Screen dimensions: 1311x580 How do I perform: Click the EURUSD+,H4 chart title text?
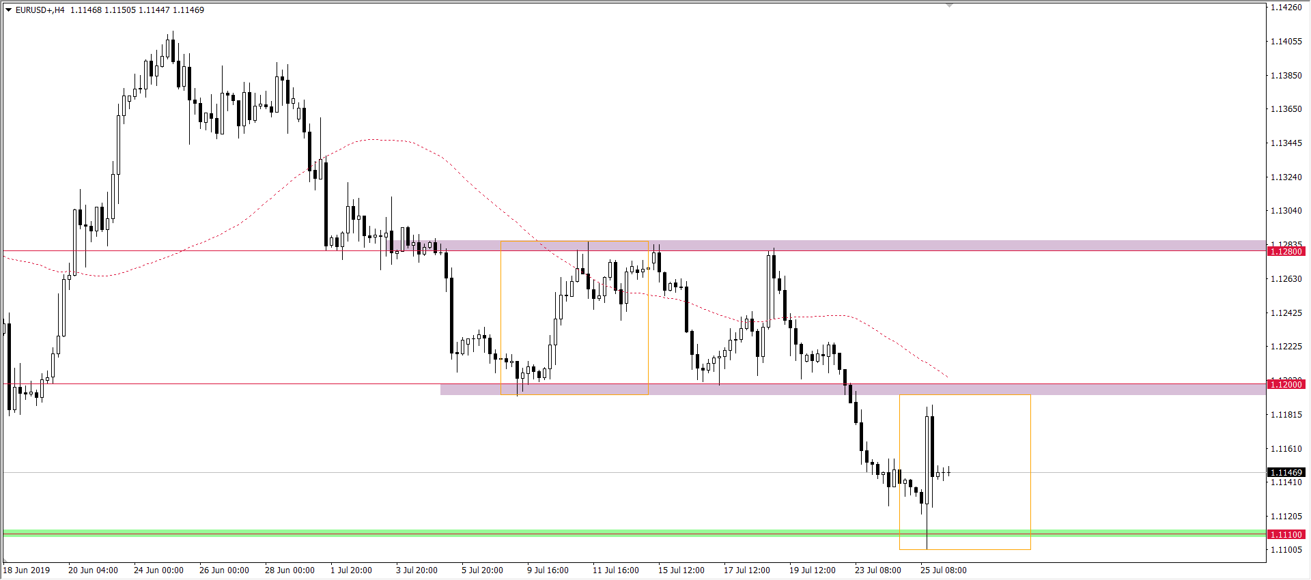click(x=40, y=10)
